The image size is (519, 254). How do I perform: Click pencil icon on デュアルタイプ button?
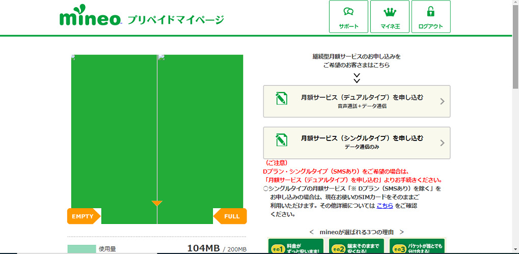pyautogui.click(x=281, y=99)
